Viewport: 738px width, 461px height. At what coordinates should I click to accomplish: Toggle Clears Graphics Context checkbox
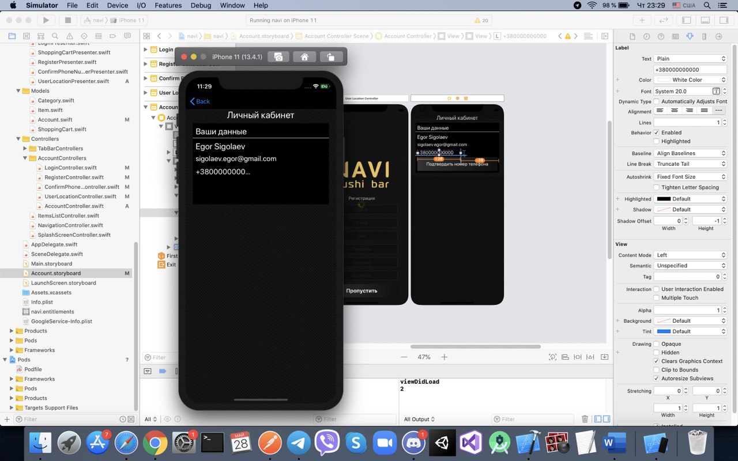(656, 361)
